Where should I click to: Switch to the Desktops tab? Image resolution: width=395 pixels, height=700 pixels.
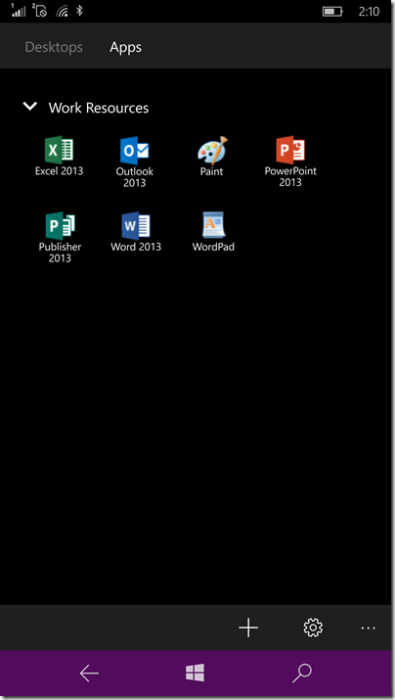coord(54,47)
